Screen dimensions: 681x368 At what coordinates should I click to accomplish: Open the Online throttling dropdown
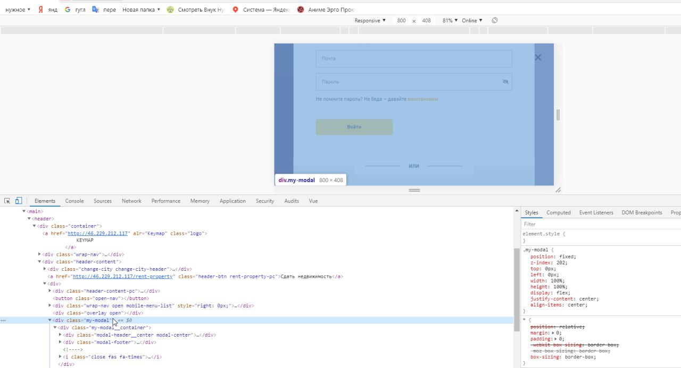[x=472, y=20]
